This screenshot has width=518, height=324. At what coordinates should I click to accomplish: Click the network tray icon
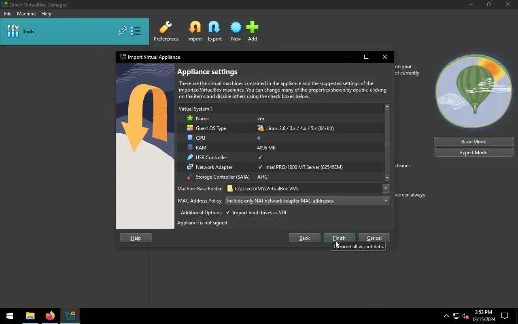click(x=456, y=316)
